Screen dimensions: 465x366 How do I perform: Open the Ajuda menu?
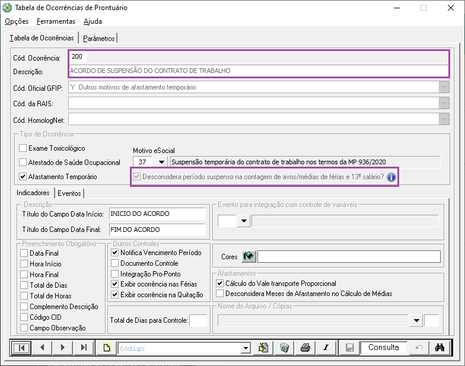[x=93, y=21]
